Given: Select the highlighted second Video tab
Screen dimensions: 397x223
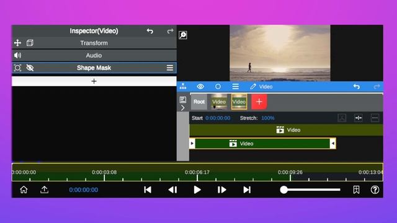Looking at the screenshot, I should pos(239,102).
